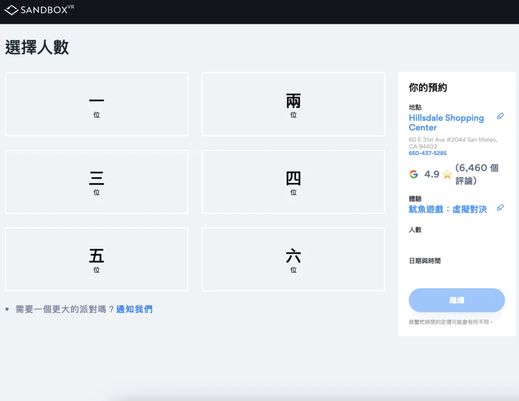Select the 一位 (one person) card
Screen dimensions: 519x401
click(x=97, y=104)
